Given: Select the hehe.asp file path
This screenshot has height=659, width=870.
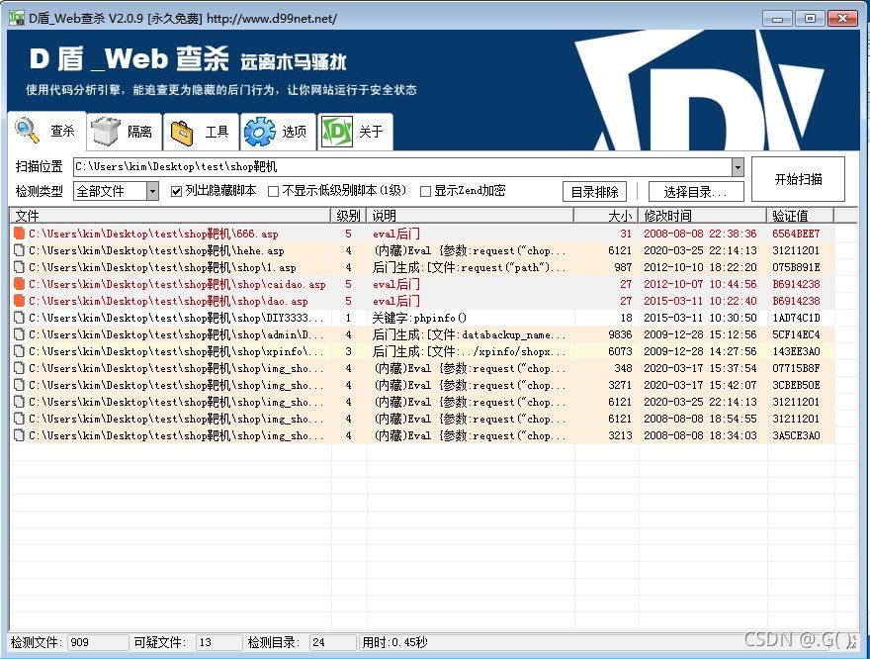Looking at the screenshot, I should pyautogui.click(x=156, y=250).
